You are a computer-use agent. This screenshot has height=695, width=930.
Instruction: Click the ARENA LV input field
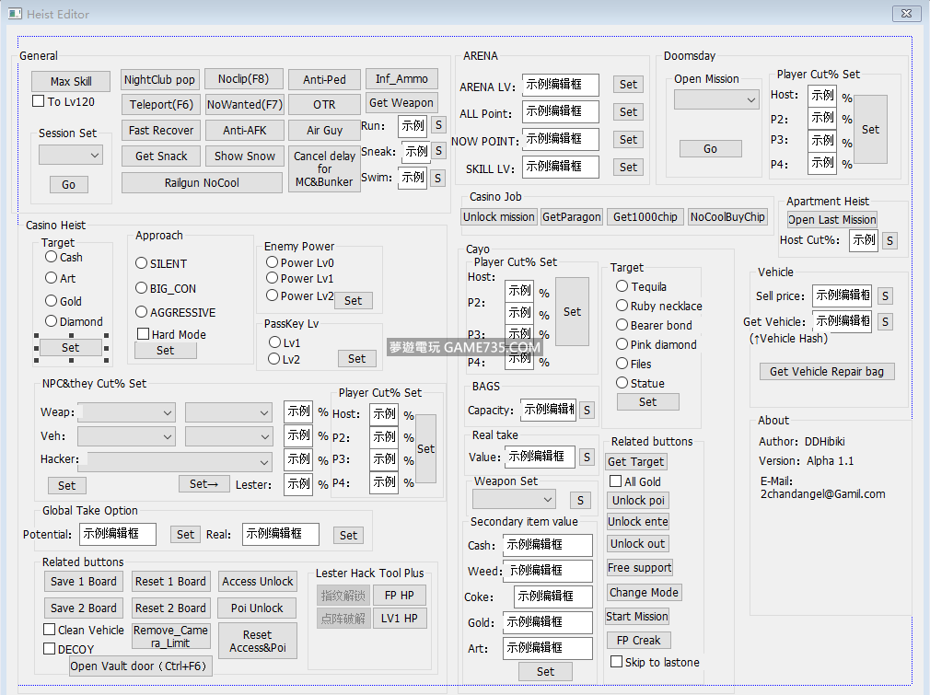[x=560, y=85]
